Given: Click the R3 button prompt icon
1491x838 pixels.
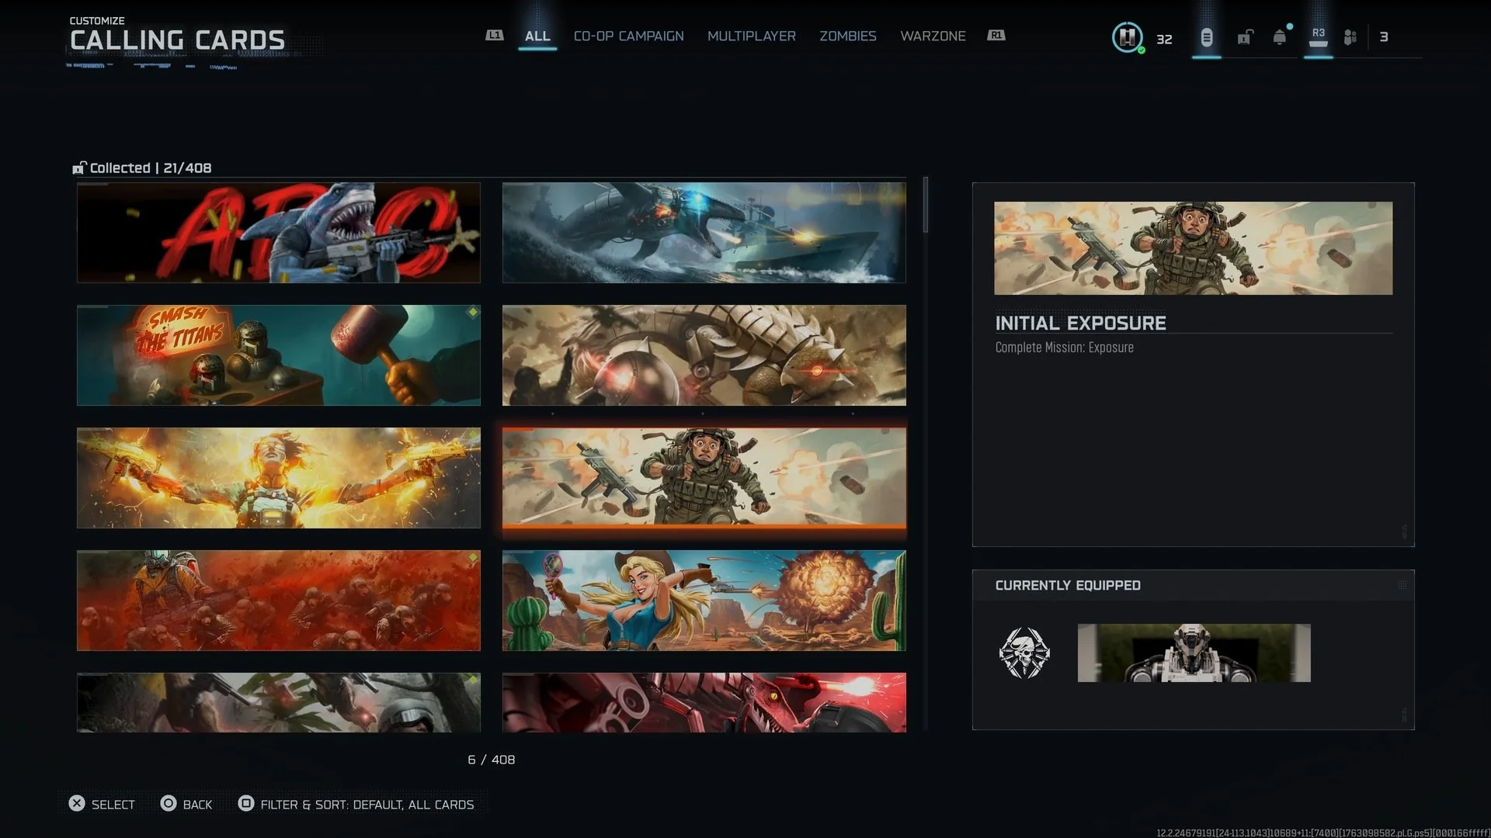Looking at the screenshot, I should pyautogui.click(x=1318, y=36).
